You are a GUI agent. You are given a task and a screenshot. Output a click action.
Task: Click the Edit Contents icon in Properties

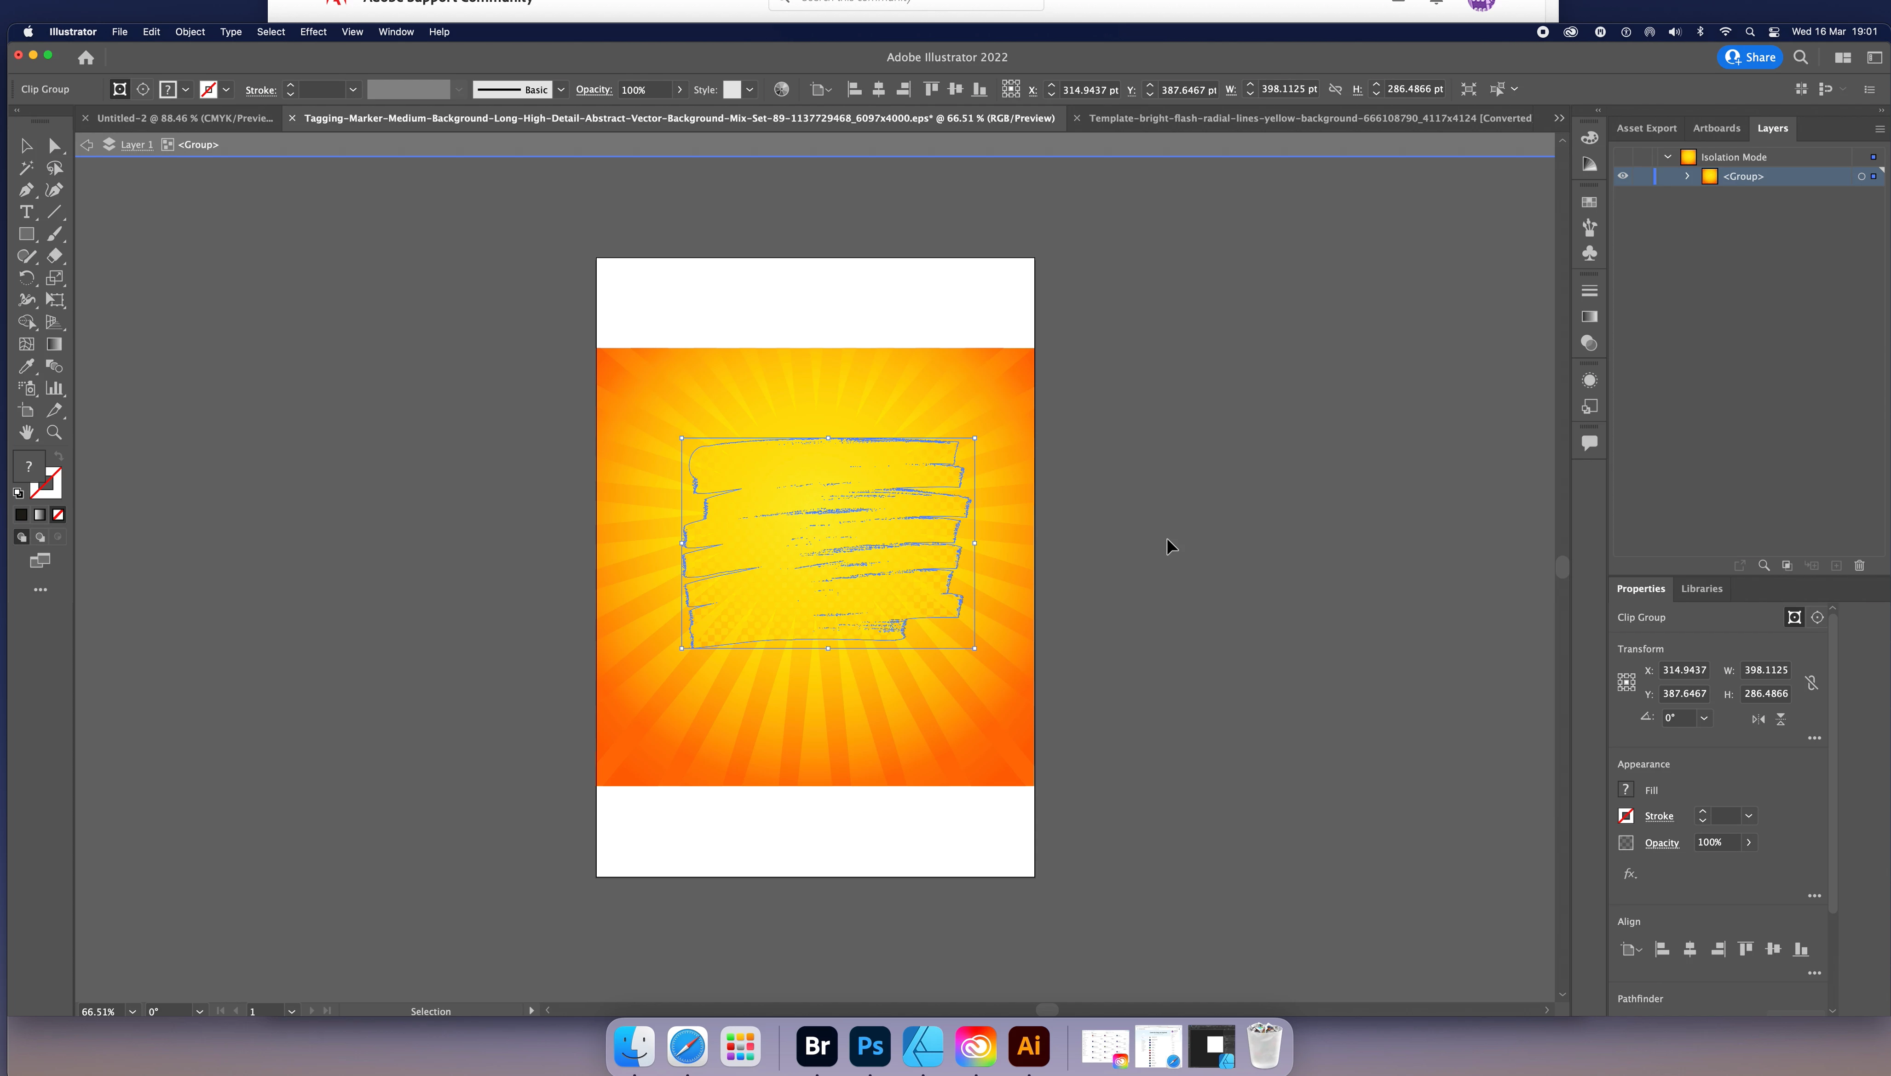tap(1817, 617)
